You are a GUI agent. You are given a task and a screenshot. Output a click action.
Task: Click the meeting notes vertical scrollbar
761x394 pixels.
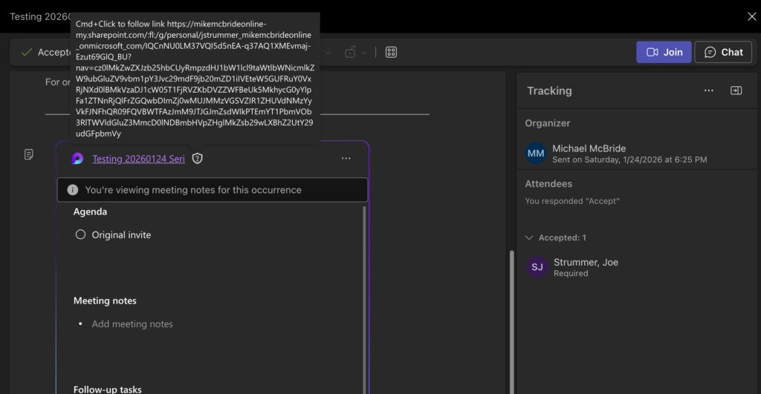point(363,297)
